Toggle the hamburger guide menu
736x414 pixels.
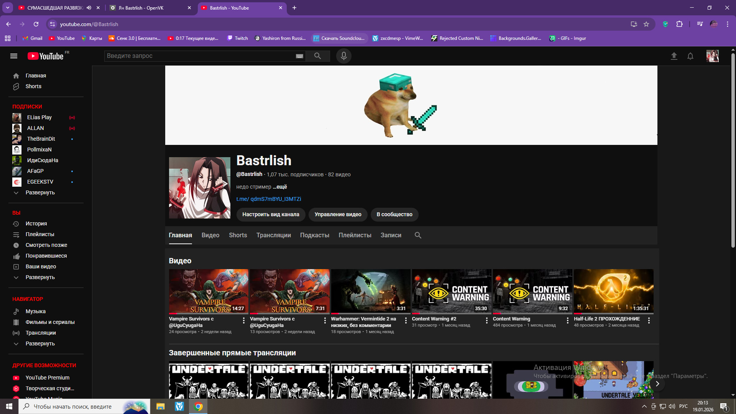click(x=14, y=56)
